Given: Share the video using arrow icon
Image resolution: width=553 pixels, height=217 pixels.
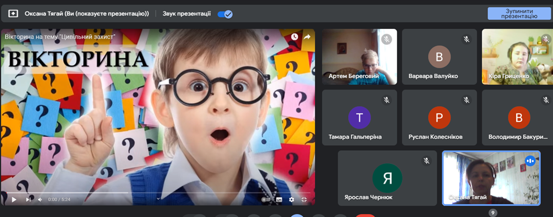Looking at the screenshot, I should pyautogui.click(x=307, y=37).
